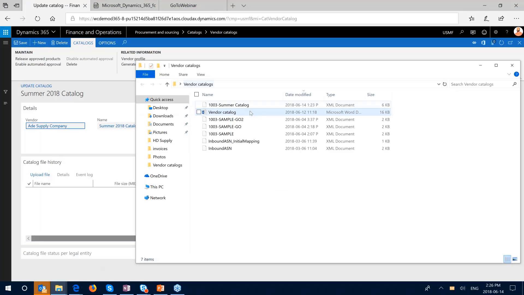The image size is (524, 295).
Task: Switch to the View tab in File Explorer
Action: [x=201, y=74]
